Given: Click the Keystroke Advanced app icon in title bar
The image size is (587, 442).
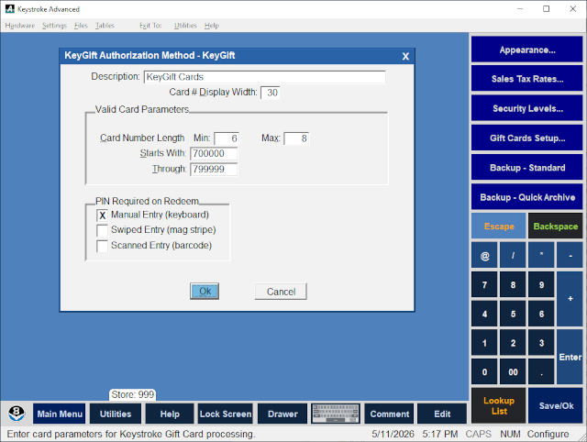Looking at the screenshot, I should tap(10, 9).
